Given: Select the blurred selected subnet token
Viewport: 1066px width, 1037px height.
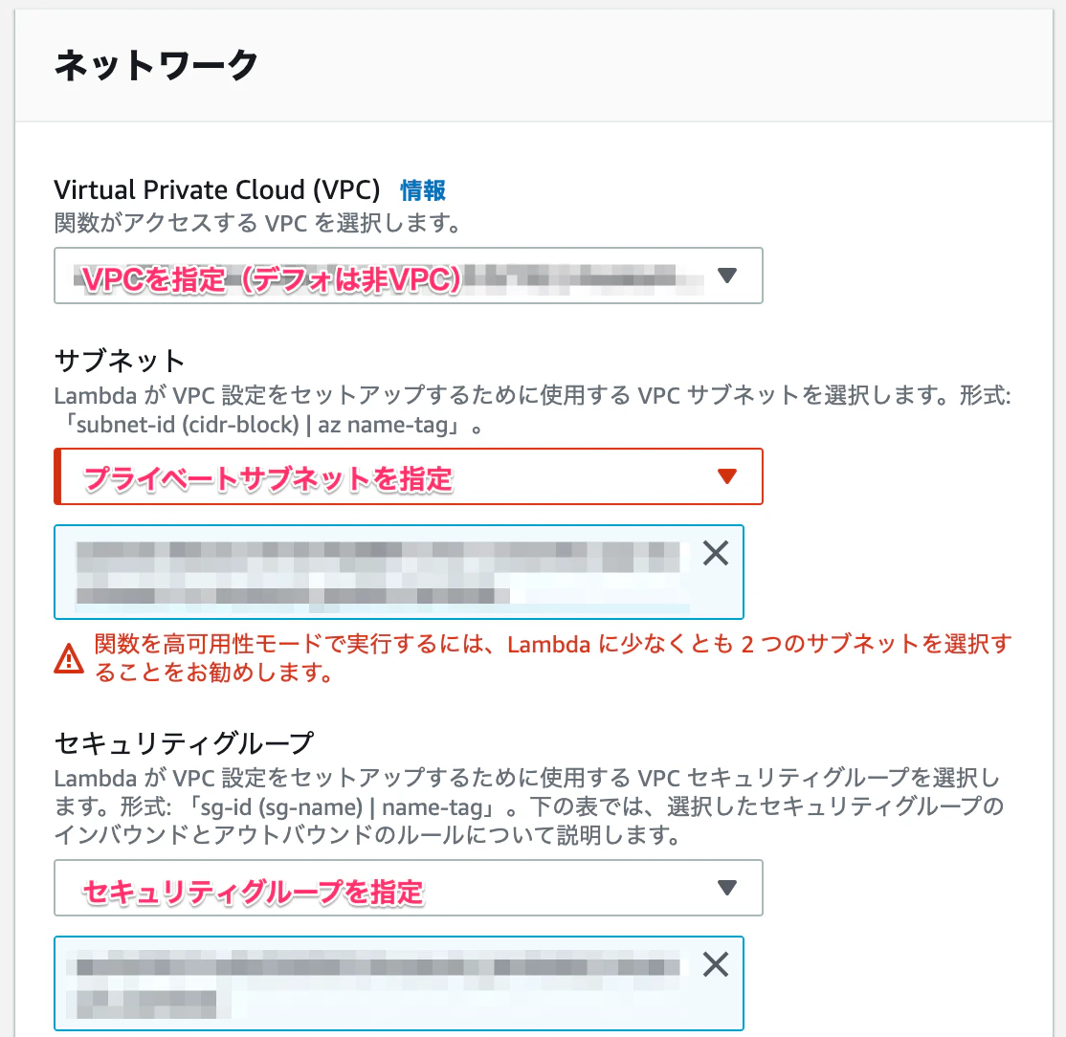Looking at the screenshot, I should click(x=399, y=572).
